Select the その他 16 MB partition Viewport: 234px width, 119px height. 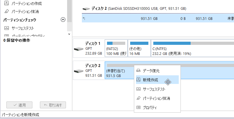139,48
